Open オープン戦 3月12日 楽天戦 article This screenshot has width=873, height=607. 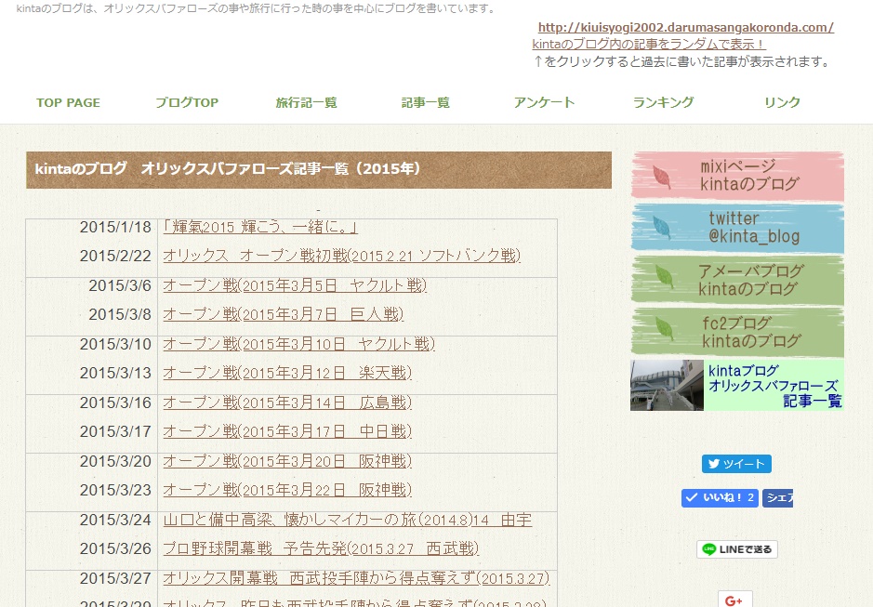[x=287, y=373]
